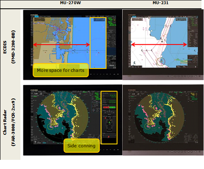Click the highlighted blue tab in MU-231 ECDIS
Image resolution: width=204 pixels, height=169 pixels.
pos(134,17)
